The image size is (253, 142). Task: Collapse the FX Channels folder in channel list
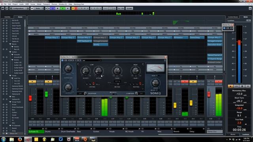pyautogui.click(x=10, y=125)
